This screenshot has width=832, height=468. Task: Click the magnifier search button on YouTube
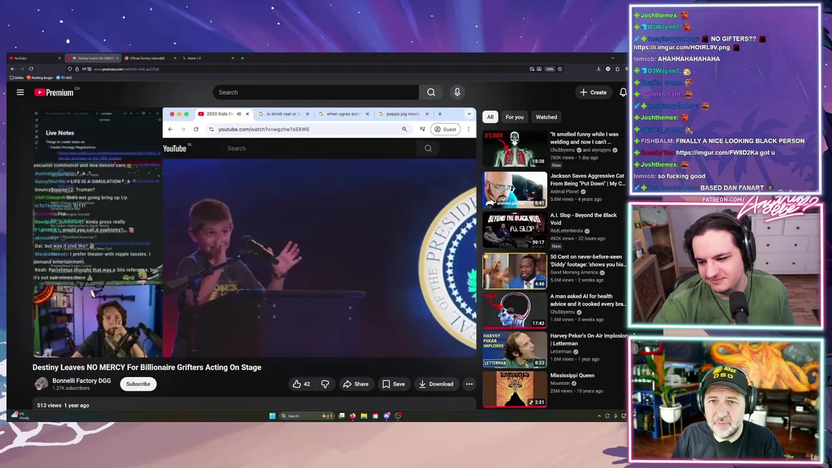431,92
